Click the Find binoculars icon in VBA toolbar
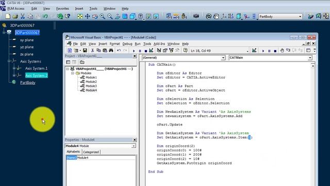Viewport: 330px width, 186px height. click(111, 51)
